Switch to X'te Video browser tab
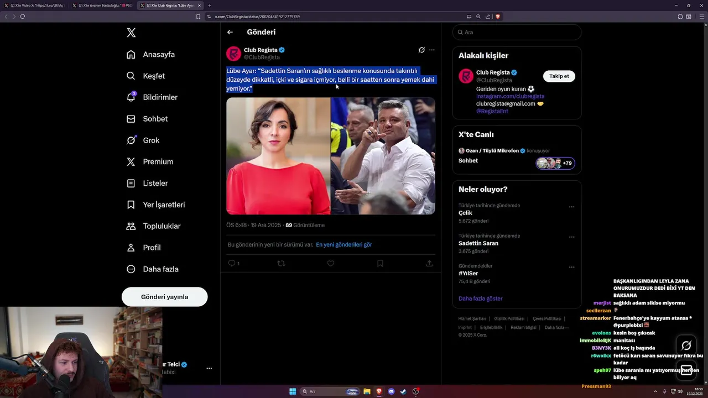The width and height of the screenshot is (708, 398). tap(34, 6)
